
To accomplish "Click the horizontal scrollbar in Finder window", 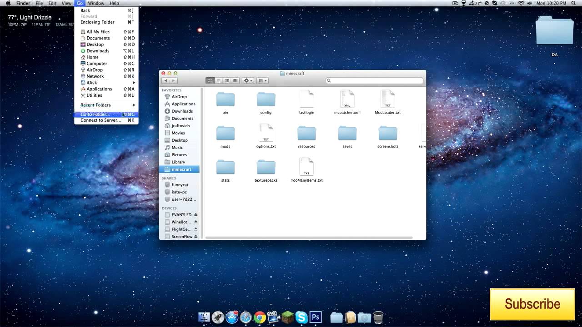I will [x=309, y=238].
